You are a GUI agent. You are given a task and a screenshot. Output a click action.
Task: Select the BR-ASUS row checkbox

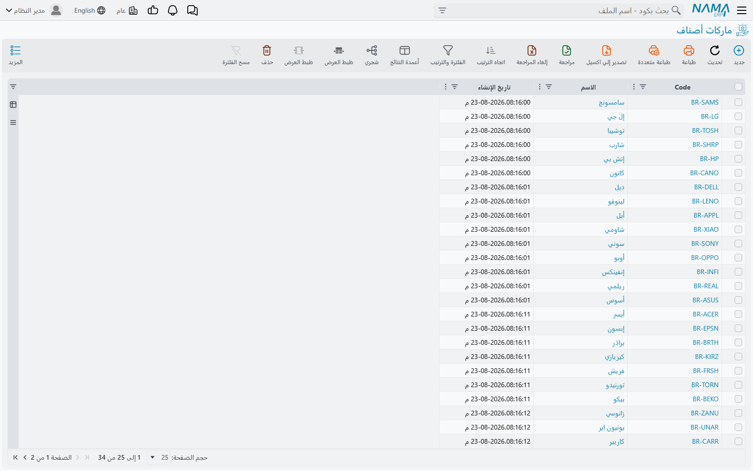[x=738, y=300]
